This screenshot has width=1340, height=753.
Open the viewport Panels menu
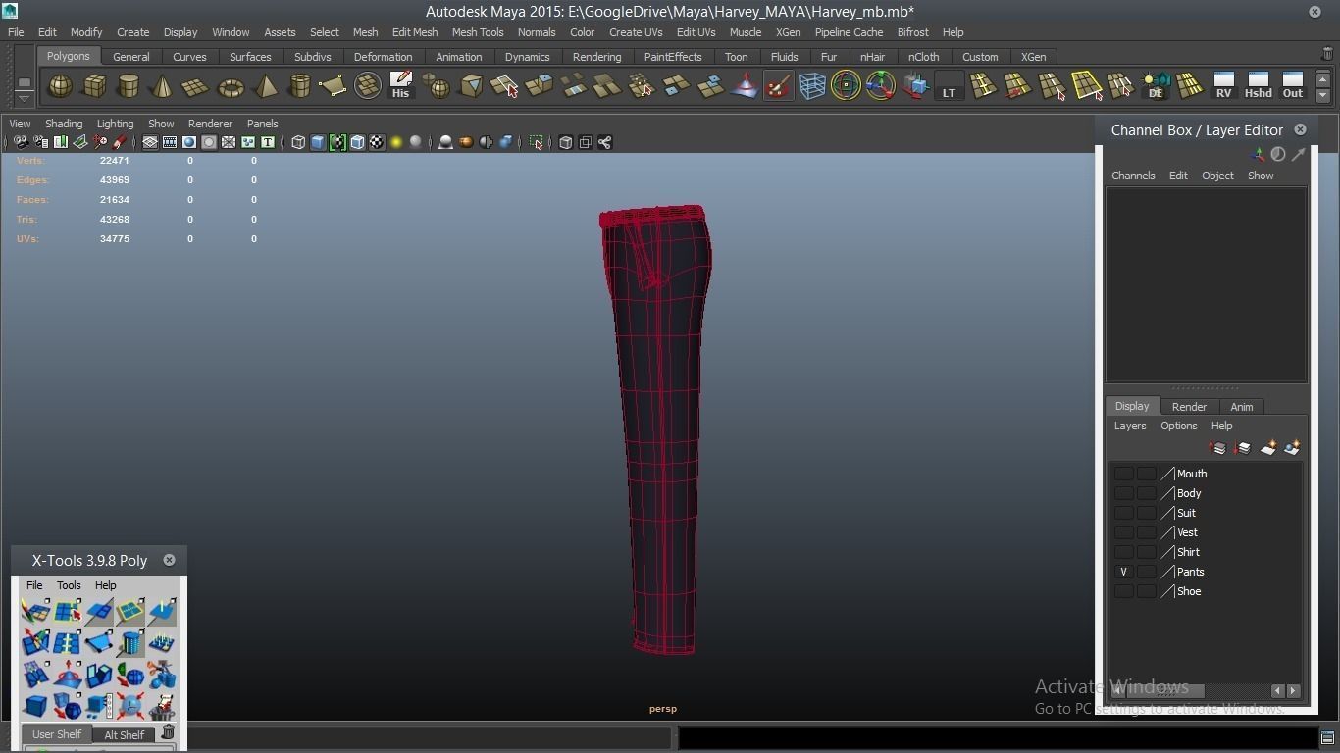coord(262,124)
